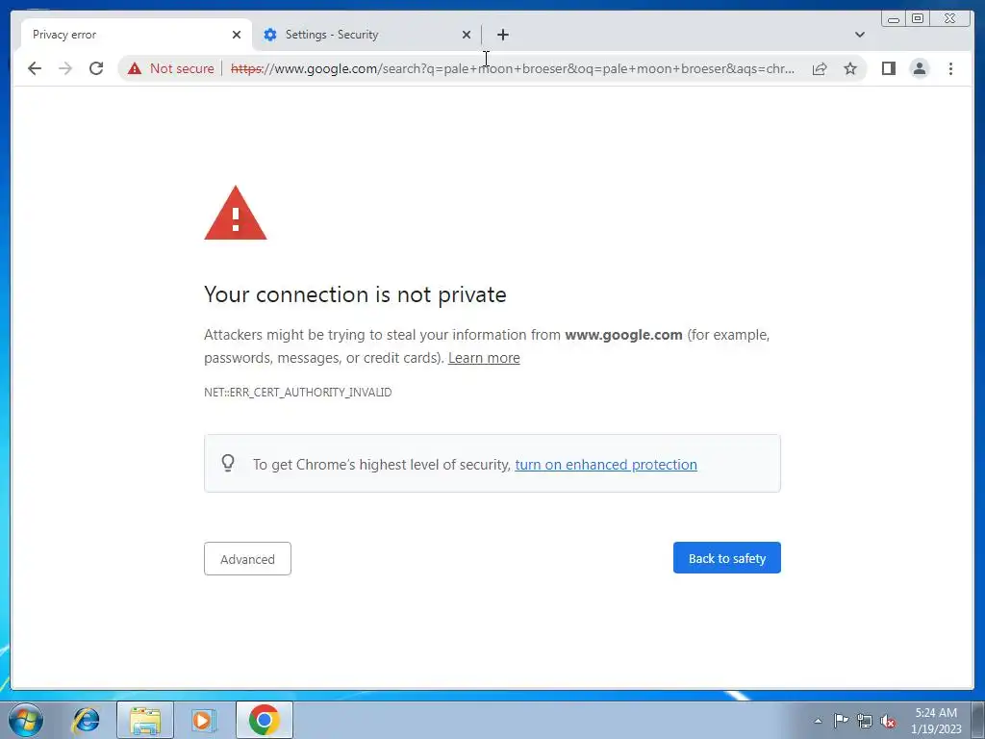Open Windows Media Player from the taskbar
The width and height of the screenshot is (985, 739).
pos(202,720)
